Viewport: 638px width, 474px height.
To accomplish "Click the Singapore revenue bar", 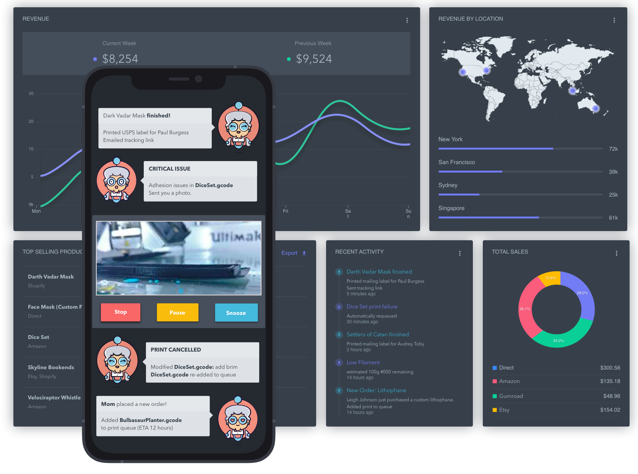I will pos(520,217).
